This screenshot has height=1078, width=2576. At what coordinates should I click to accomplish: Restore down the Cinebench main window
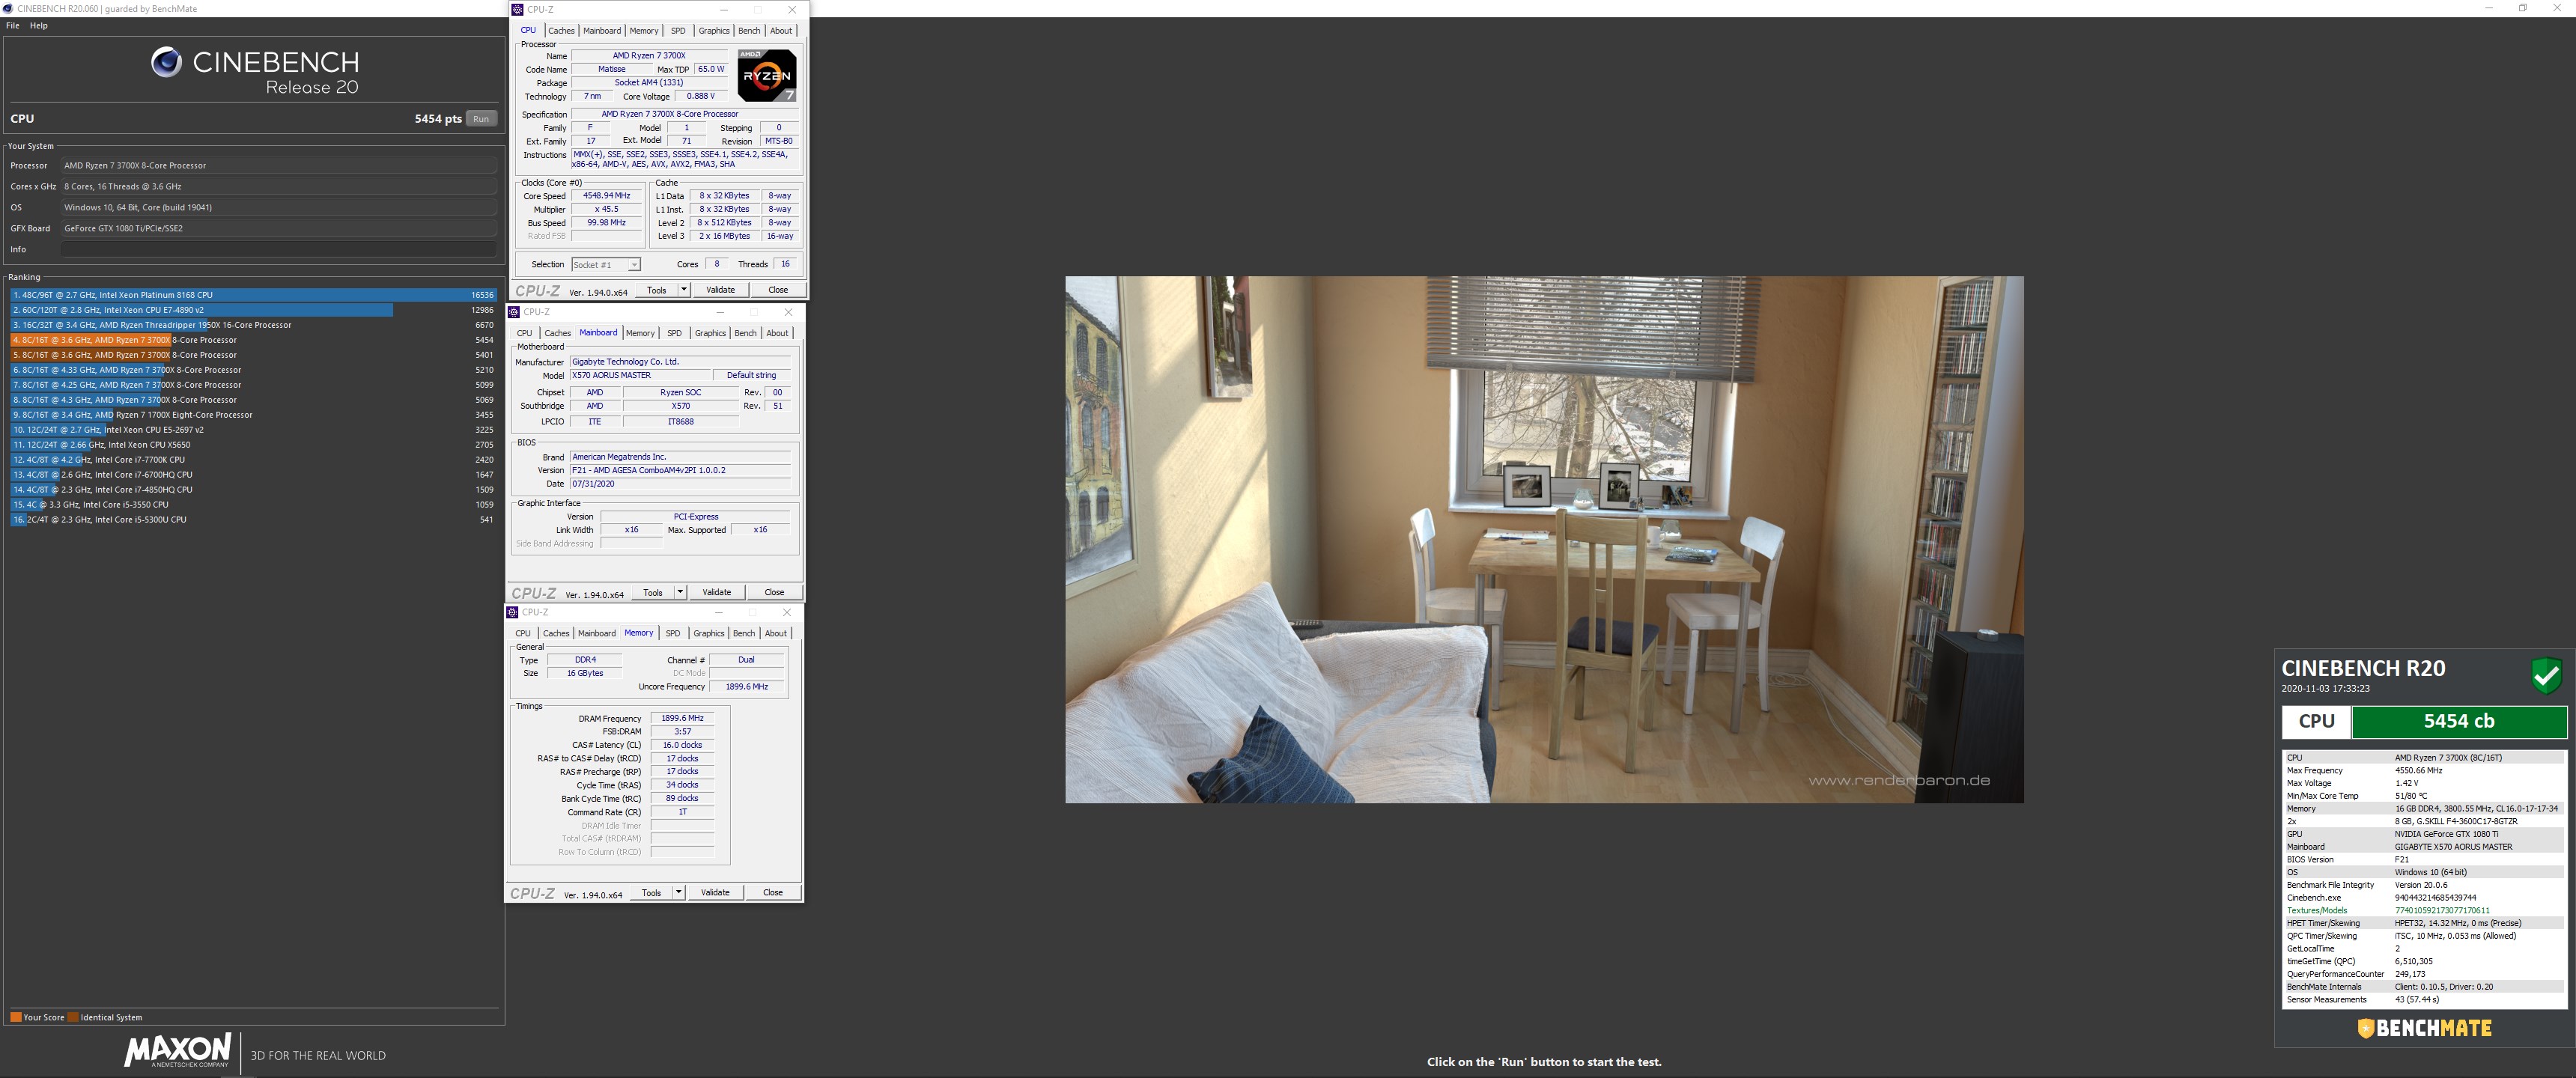point(2524,8)
